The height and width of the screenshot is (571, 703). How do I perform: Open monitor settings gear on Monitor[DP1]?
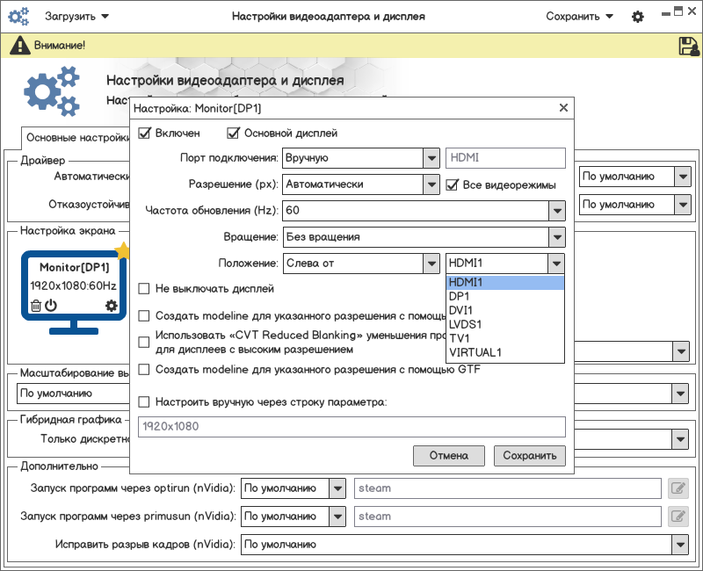click(111, 306)
